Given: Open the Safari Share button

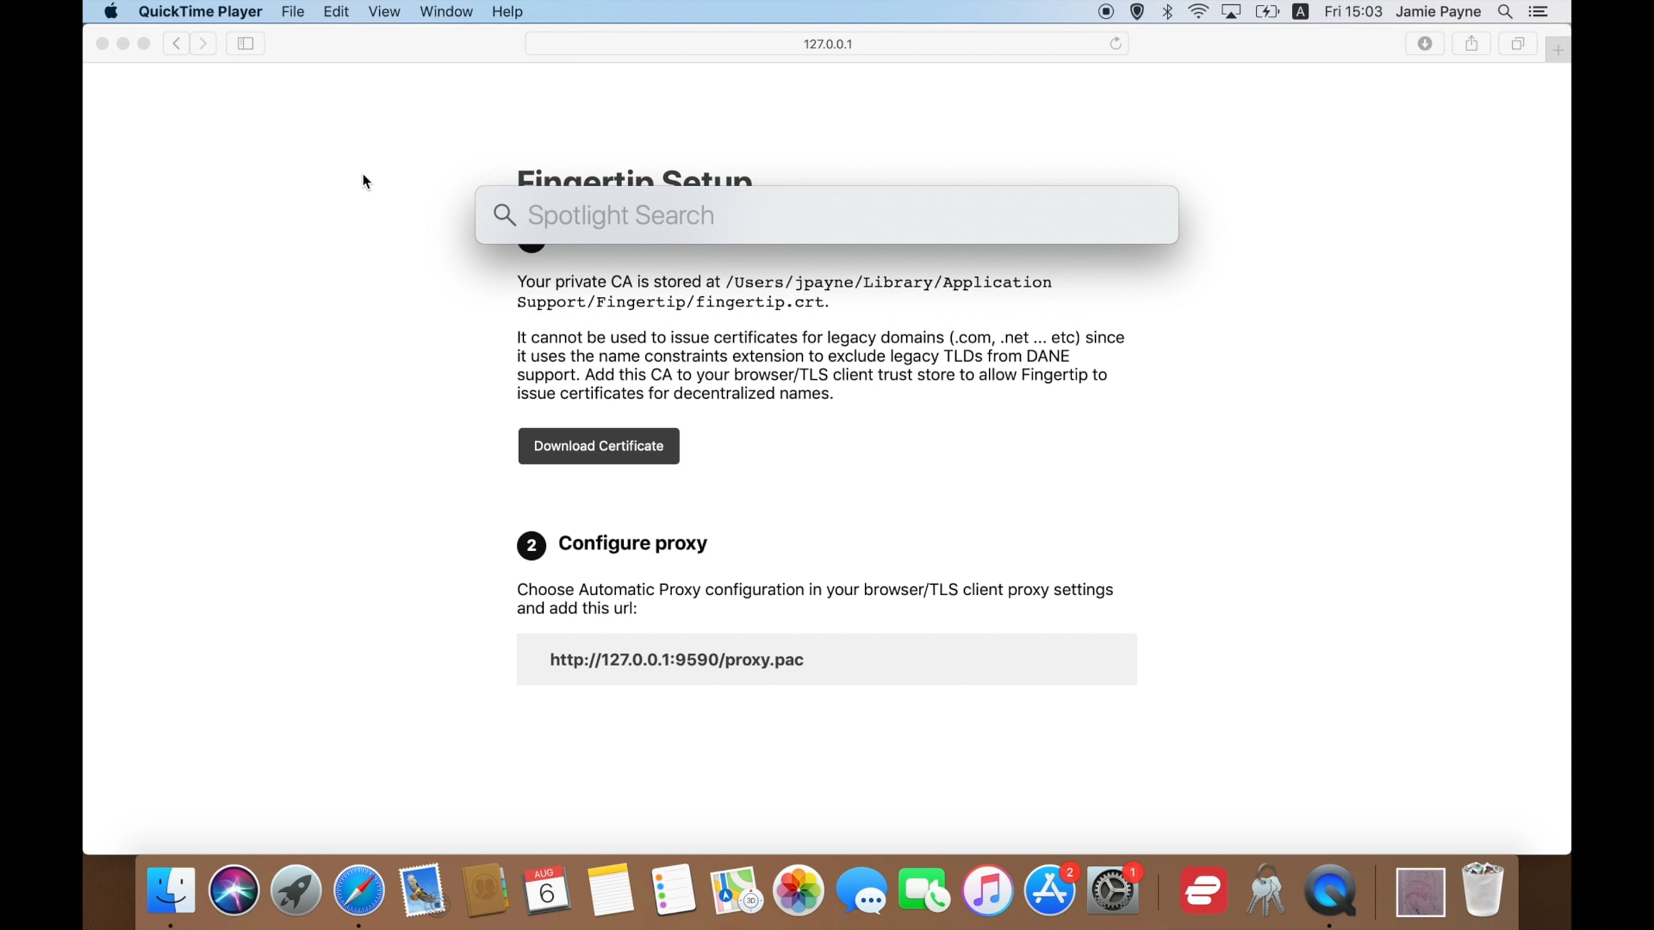Looking at the screenshot, I should coord(1471,43).
